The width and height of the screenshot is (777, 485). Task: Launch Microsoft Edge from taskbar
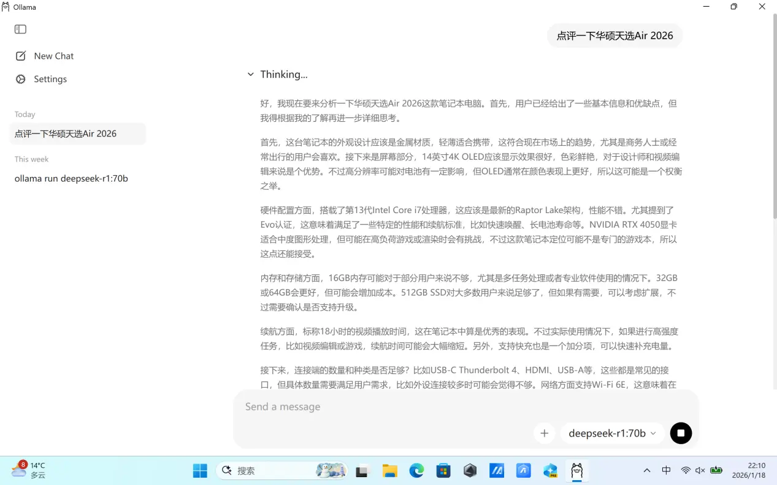click(x=416, y=470)
